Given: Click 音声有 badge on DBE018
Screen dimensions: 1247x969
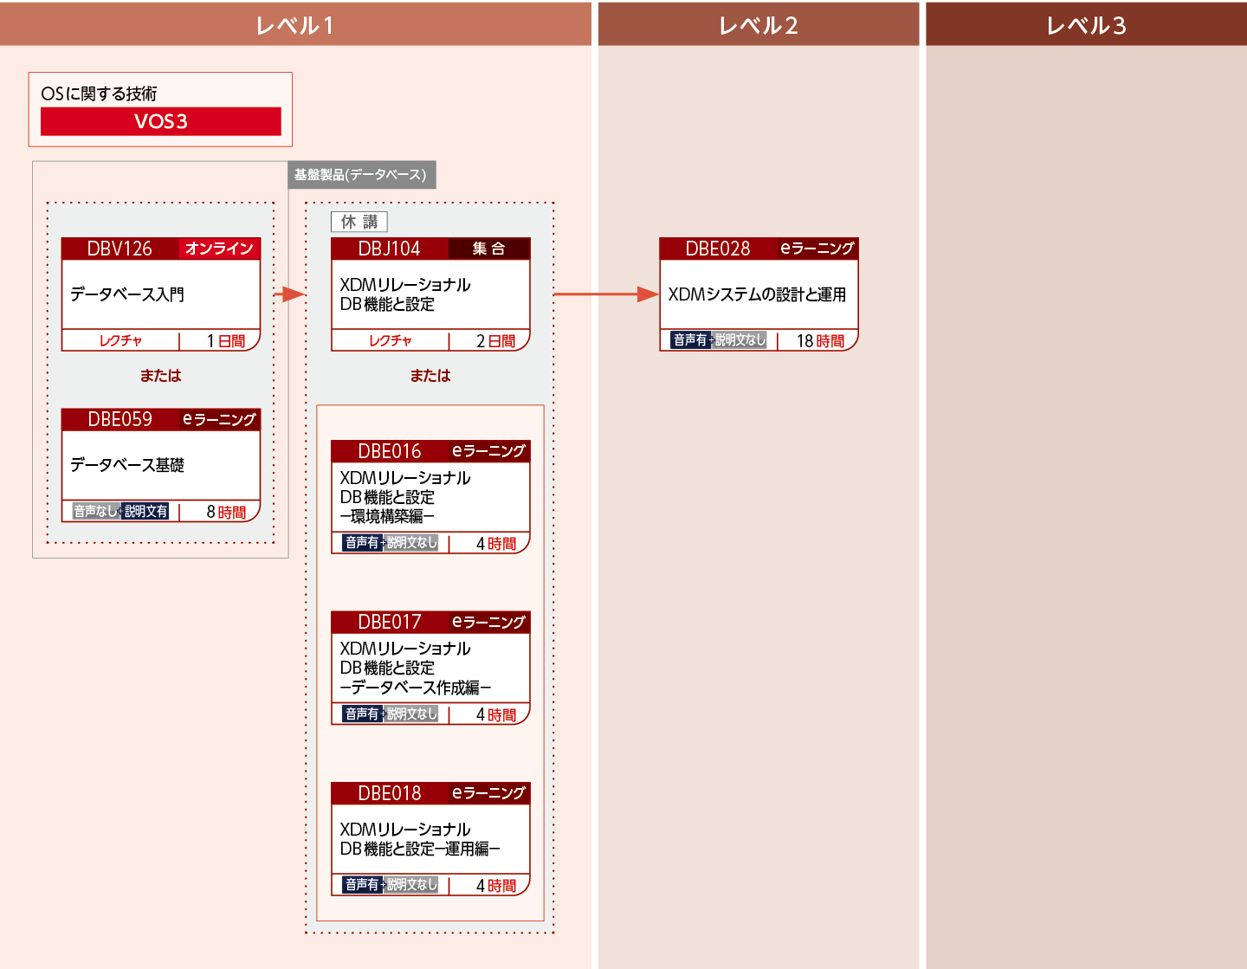Looking at the screenshot, I should [362, 884].
